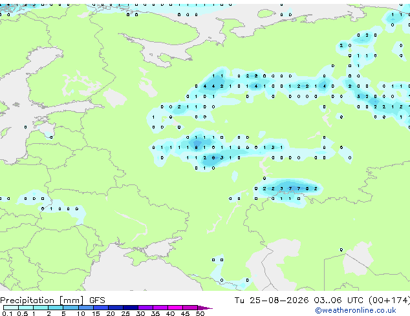Pick the 30–35 mm purple legend swatch
The image size is (410, 316).
click(145, 308)
